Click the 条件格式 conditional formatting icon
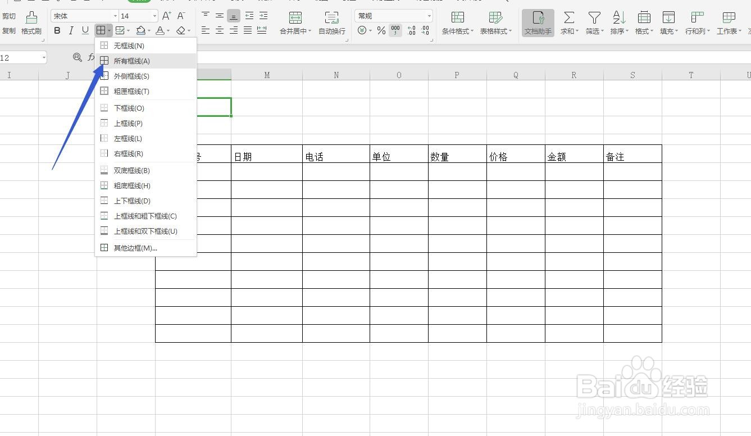Screen dimensions: 751x436 457,22
